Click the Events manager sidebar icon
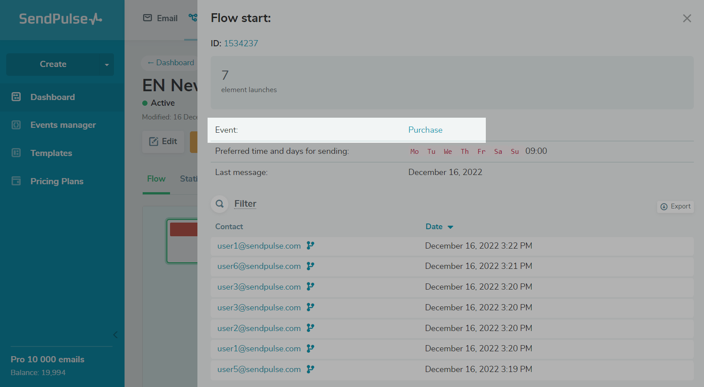This screenshot has height=387, width=704. coord(16,125)
